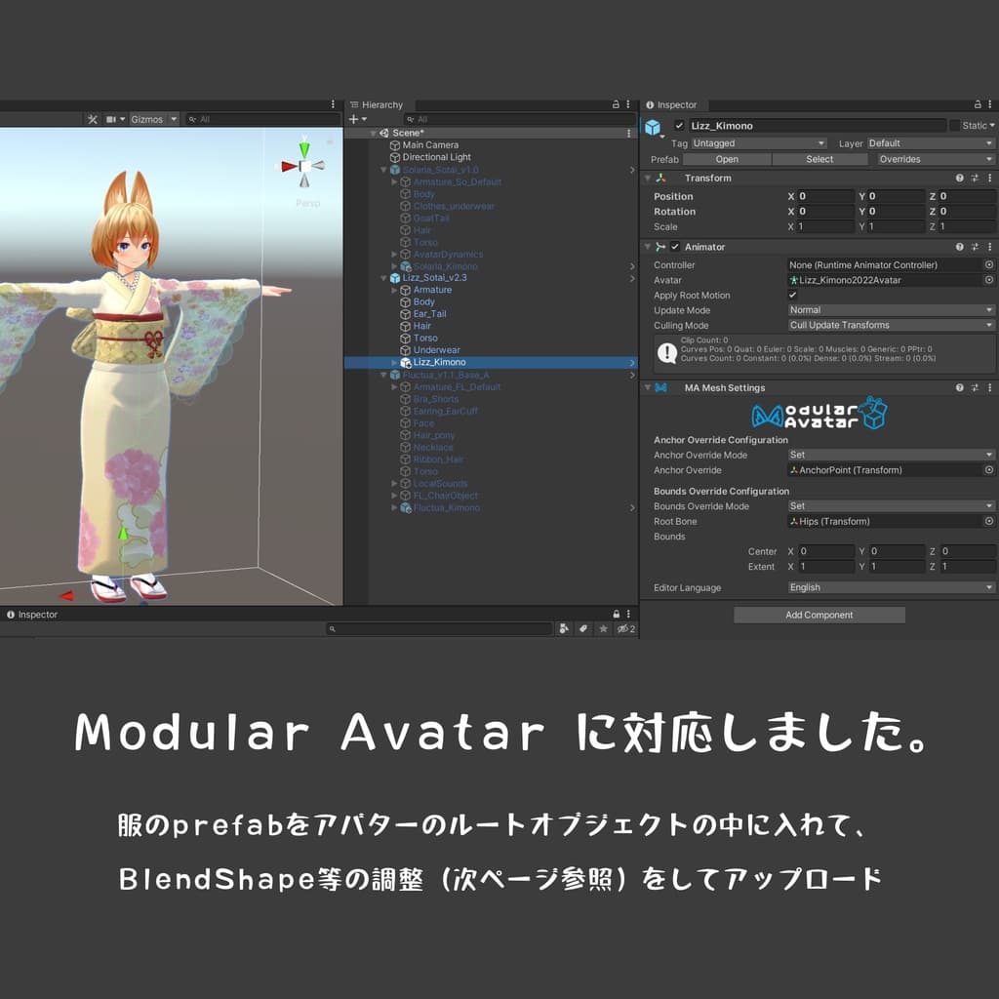Viewport: 999px width, 999px height.
Task: Toggle Animator enabled checkbox
Action: (675, 247)
